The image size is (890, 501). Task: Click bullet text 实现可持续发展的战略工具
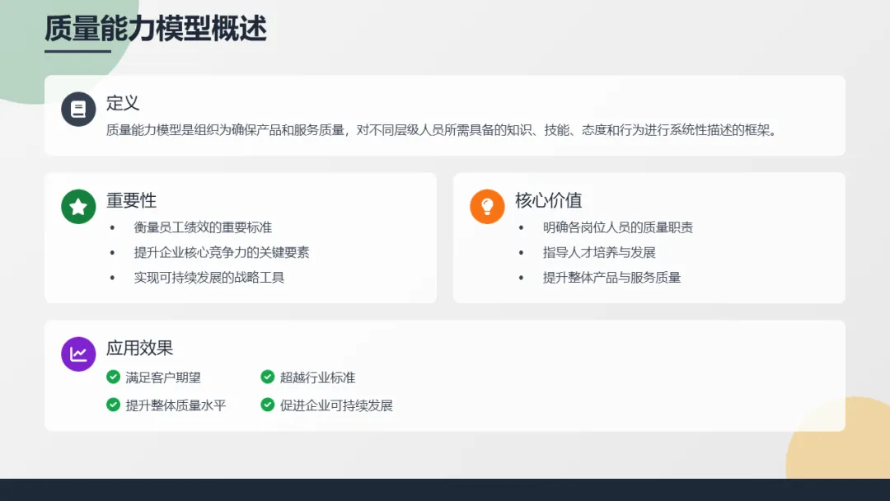[208, 278]
